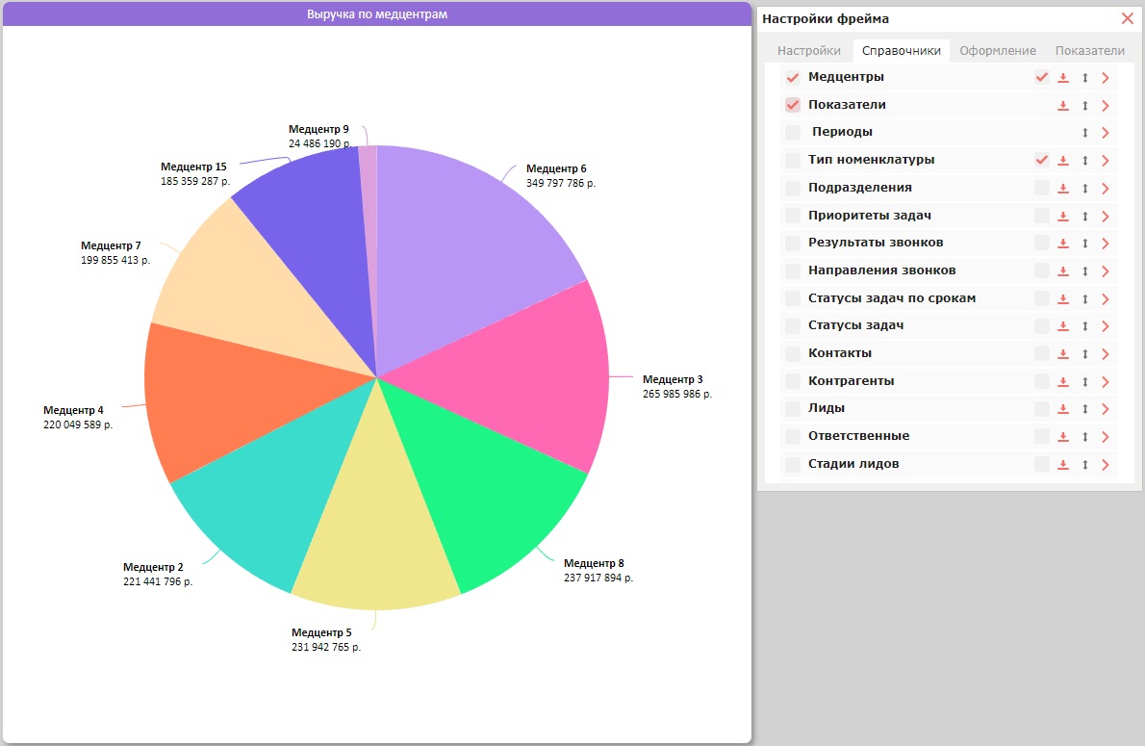Image resolution: width=1145 pixels, height=746 pixels.
Task: Enable the Периоды checkbox
Action: pos(792,132)
